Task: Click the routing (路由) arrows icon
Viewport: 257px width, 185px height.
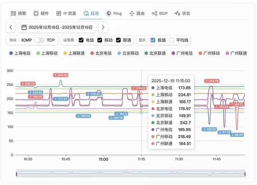Action: (132, 13)
